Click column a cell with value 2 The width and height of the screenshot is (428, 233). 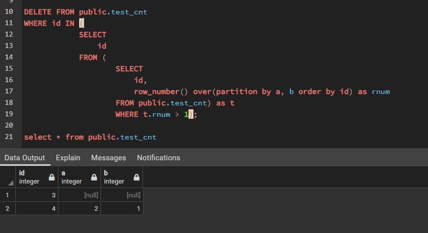(80, 208)
